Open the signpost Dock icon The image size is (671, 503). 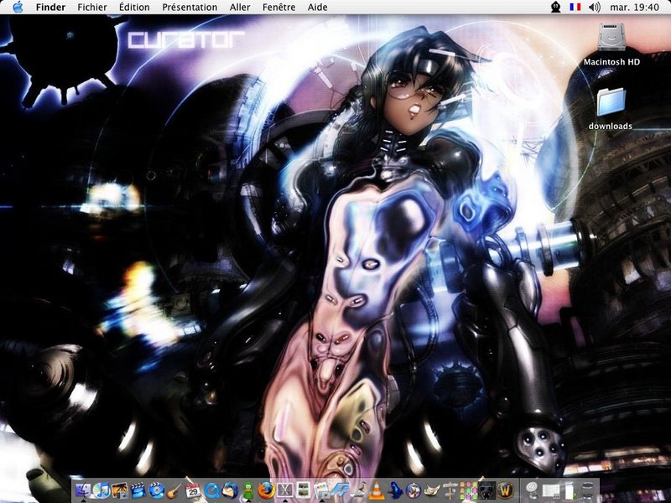(x=450, y=490)
